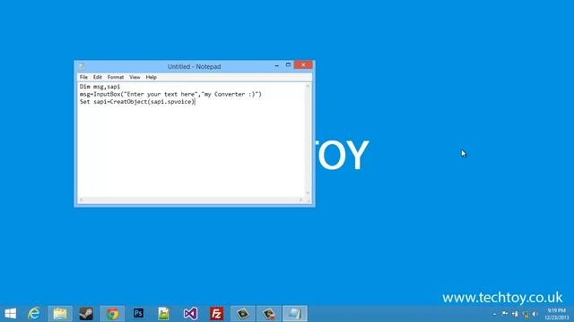
Task: Launch Internet Explorer from the taskbar
Action: [34, 314]
